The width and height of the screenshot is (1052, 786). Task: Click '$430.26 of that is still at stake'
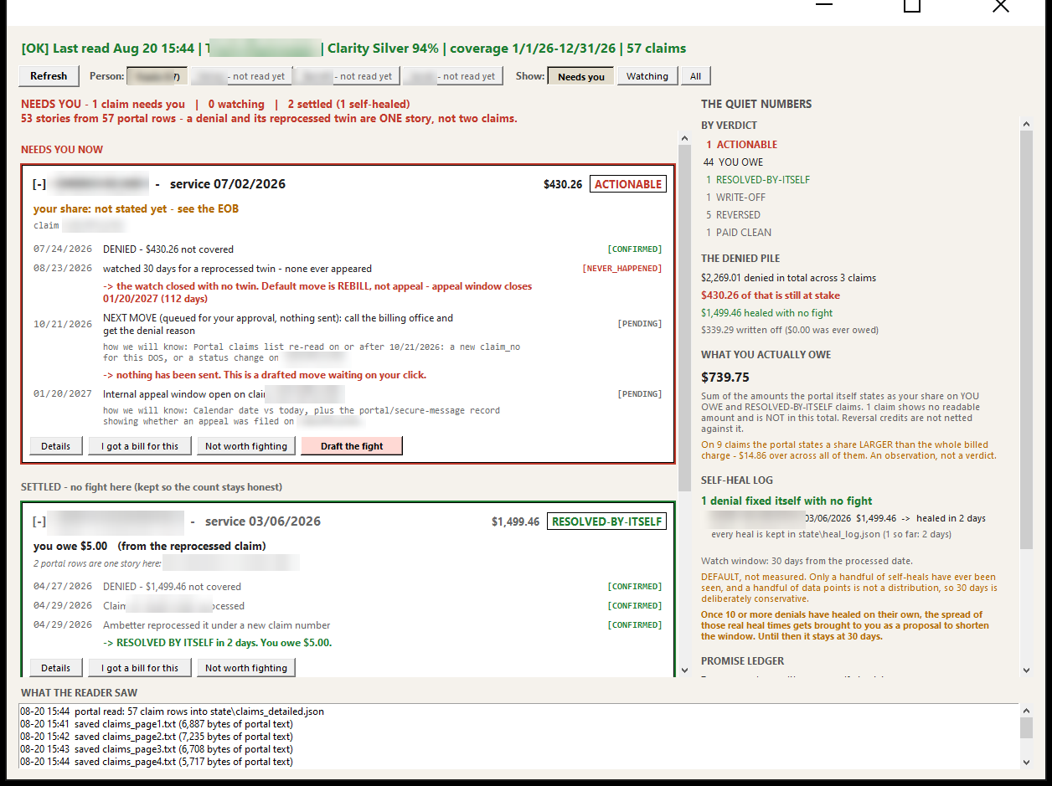(x=771, y=295)
